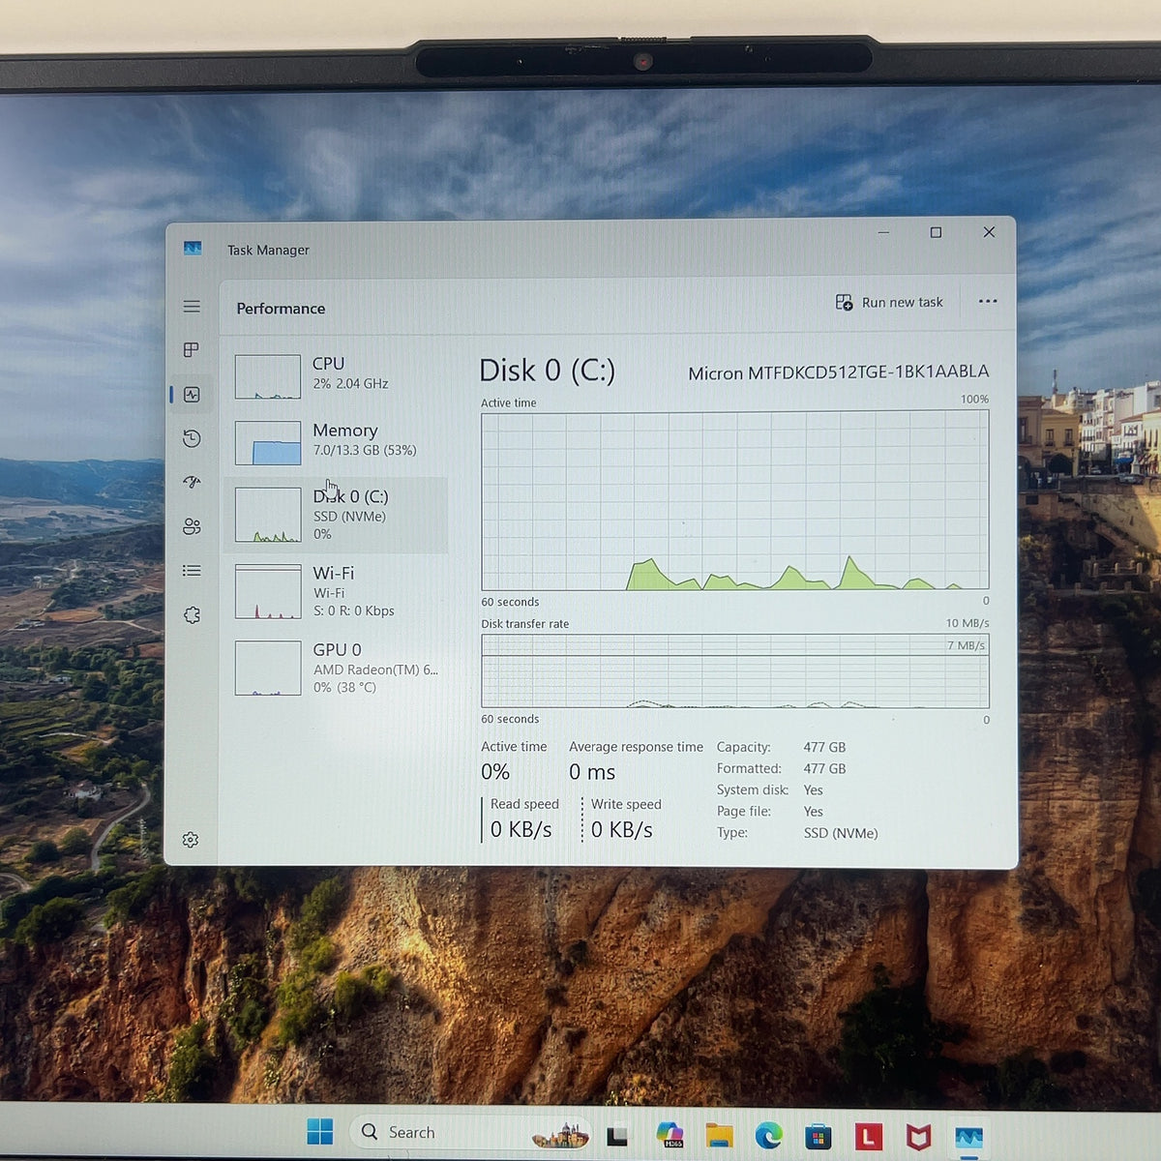Viewport: 1161px width, 1161px height.
Task: Launch Microsoft 365 Copilot from taskbar
Action: point(670,1135)
